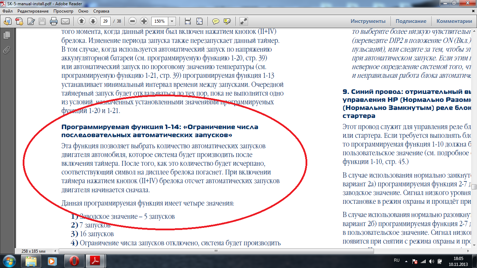Screen dimensions: 477x268
Task: Print the document using the printer icon
Action: 54,21
